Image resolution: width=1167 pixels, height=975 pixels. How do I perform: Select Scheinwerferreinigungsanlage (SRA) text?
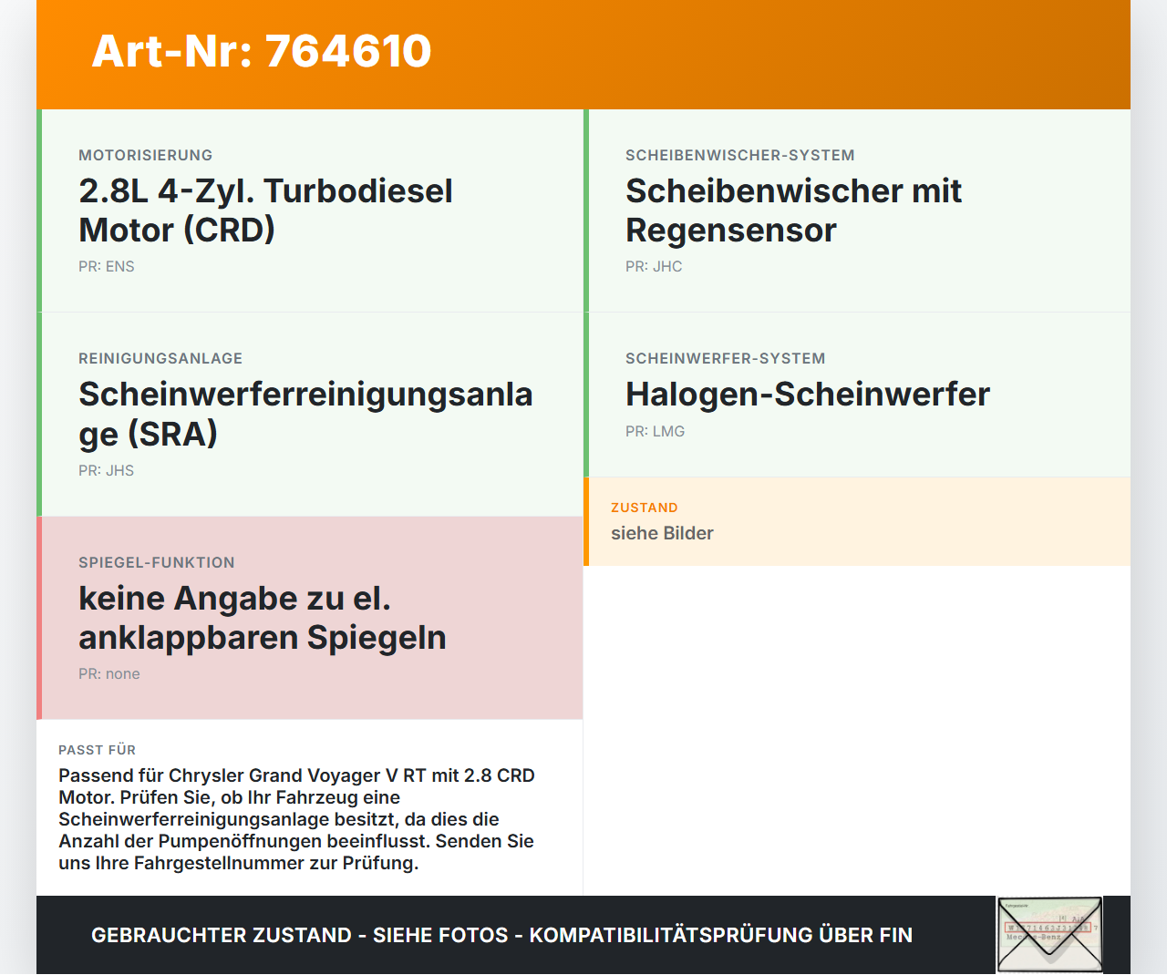pyautogui.click(x=305, y=414)
